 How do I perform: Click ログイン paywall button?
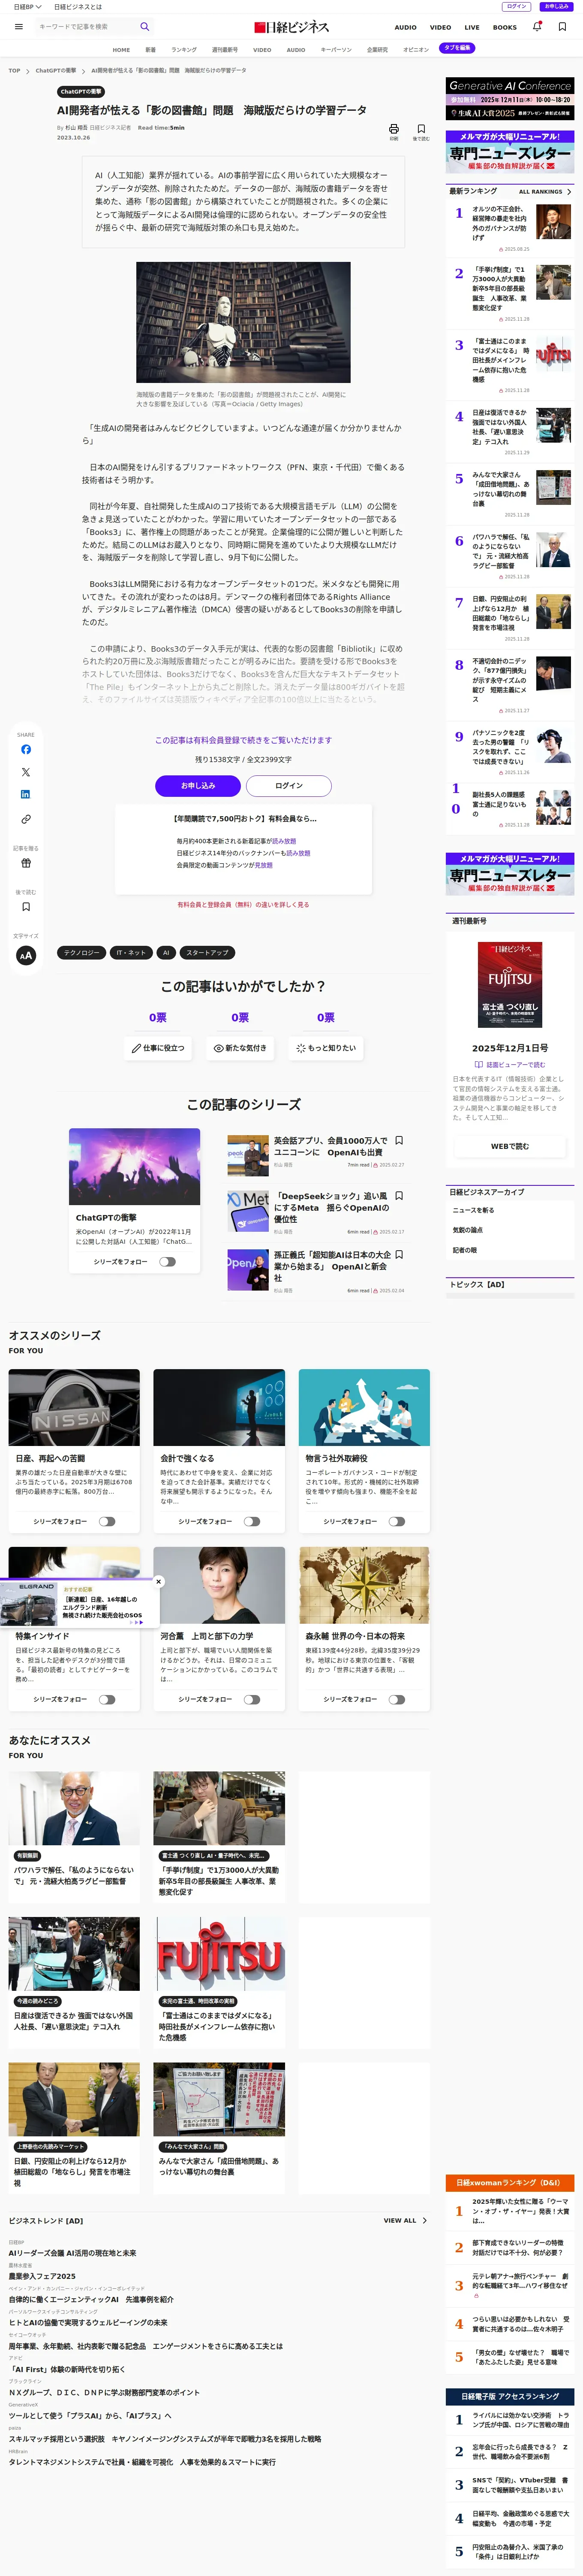(288, 786)
